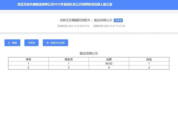Click the 结束时间 2022-11-07 timestamp
Viewport: 178px width, 115px height.
[109, 26]
